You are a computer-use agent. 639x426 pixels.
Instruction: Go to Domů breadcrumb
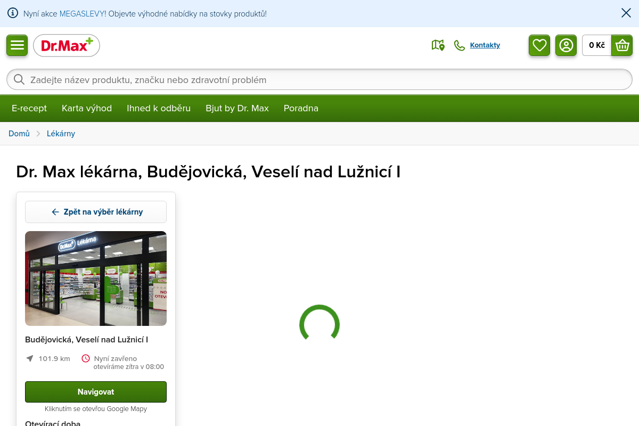(19, 134)
